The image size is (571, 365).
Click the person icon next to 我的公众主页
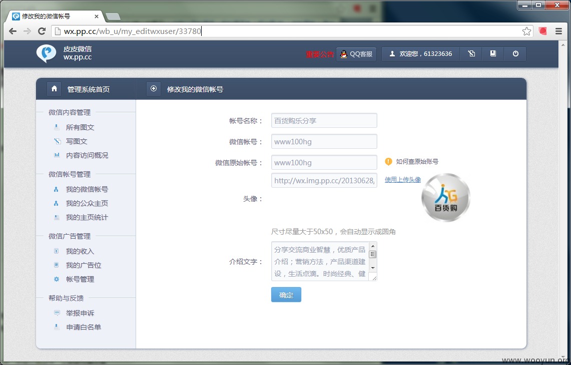point(56,203)
